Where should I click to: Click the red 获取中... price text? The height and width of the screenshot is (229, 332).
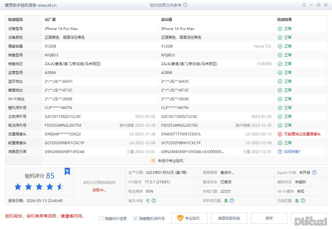(99, 190)
